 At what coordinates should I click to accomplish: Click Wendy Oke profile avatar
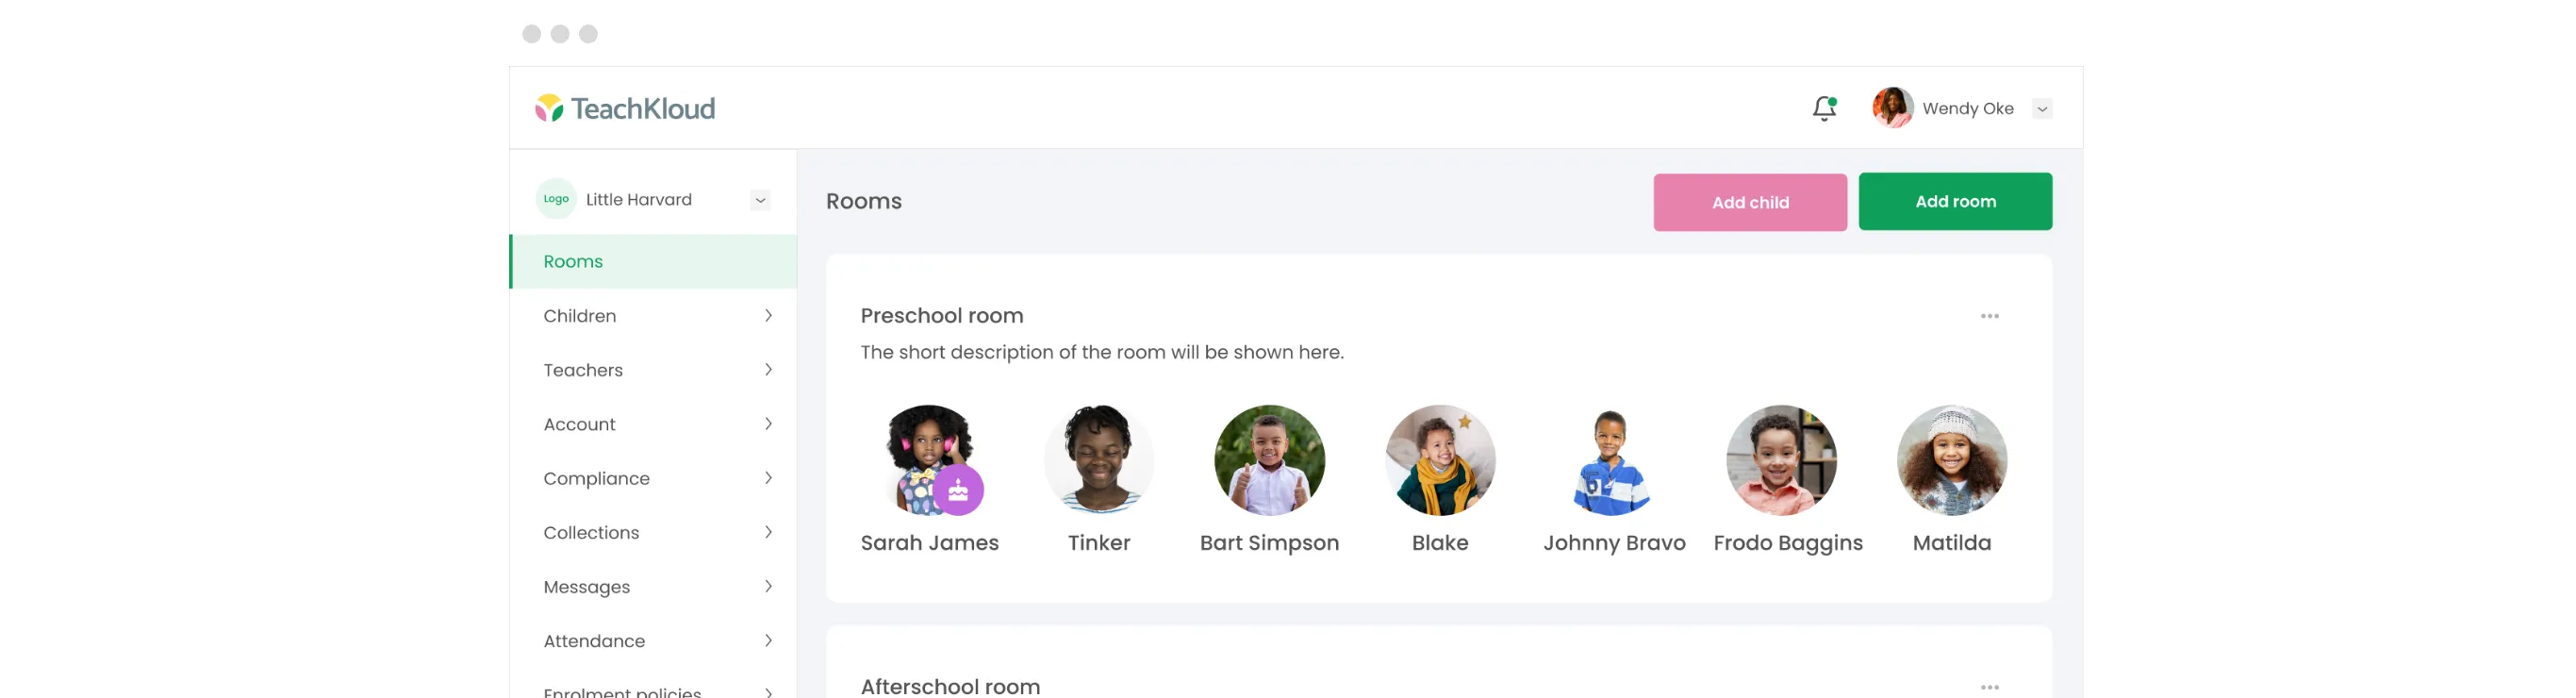pos(1892,108)
